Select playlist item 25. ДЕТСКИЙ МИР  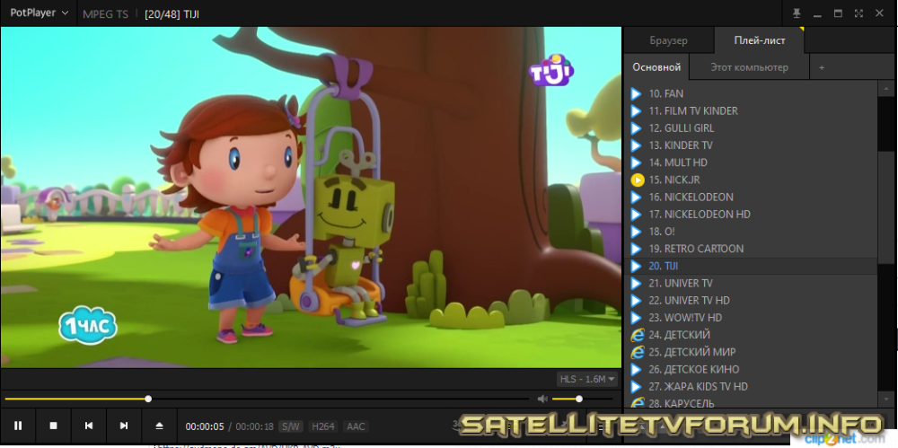750,352
